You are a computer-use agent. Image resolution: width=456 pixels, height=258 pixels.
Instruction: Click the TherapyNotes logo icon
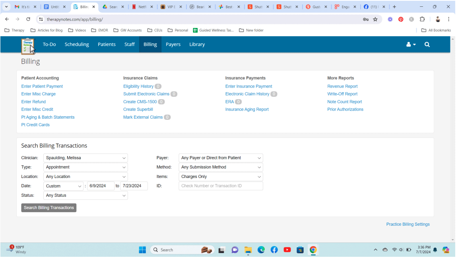[x=27, y=45]
